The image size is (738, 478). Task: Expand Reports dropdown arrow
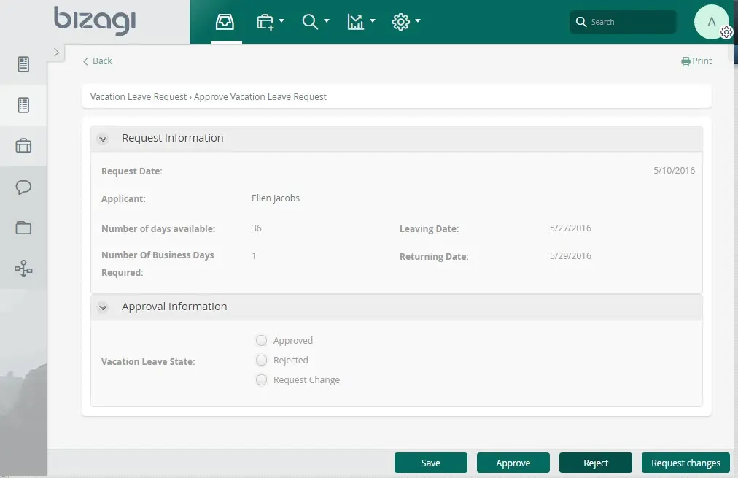click(373, 20)
